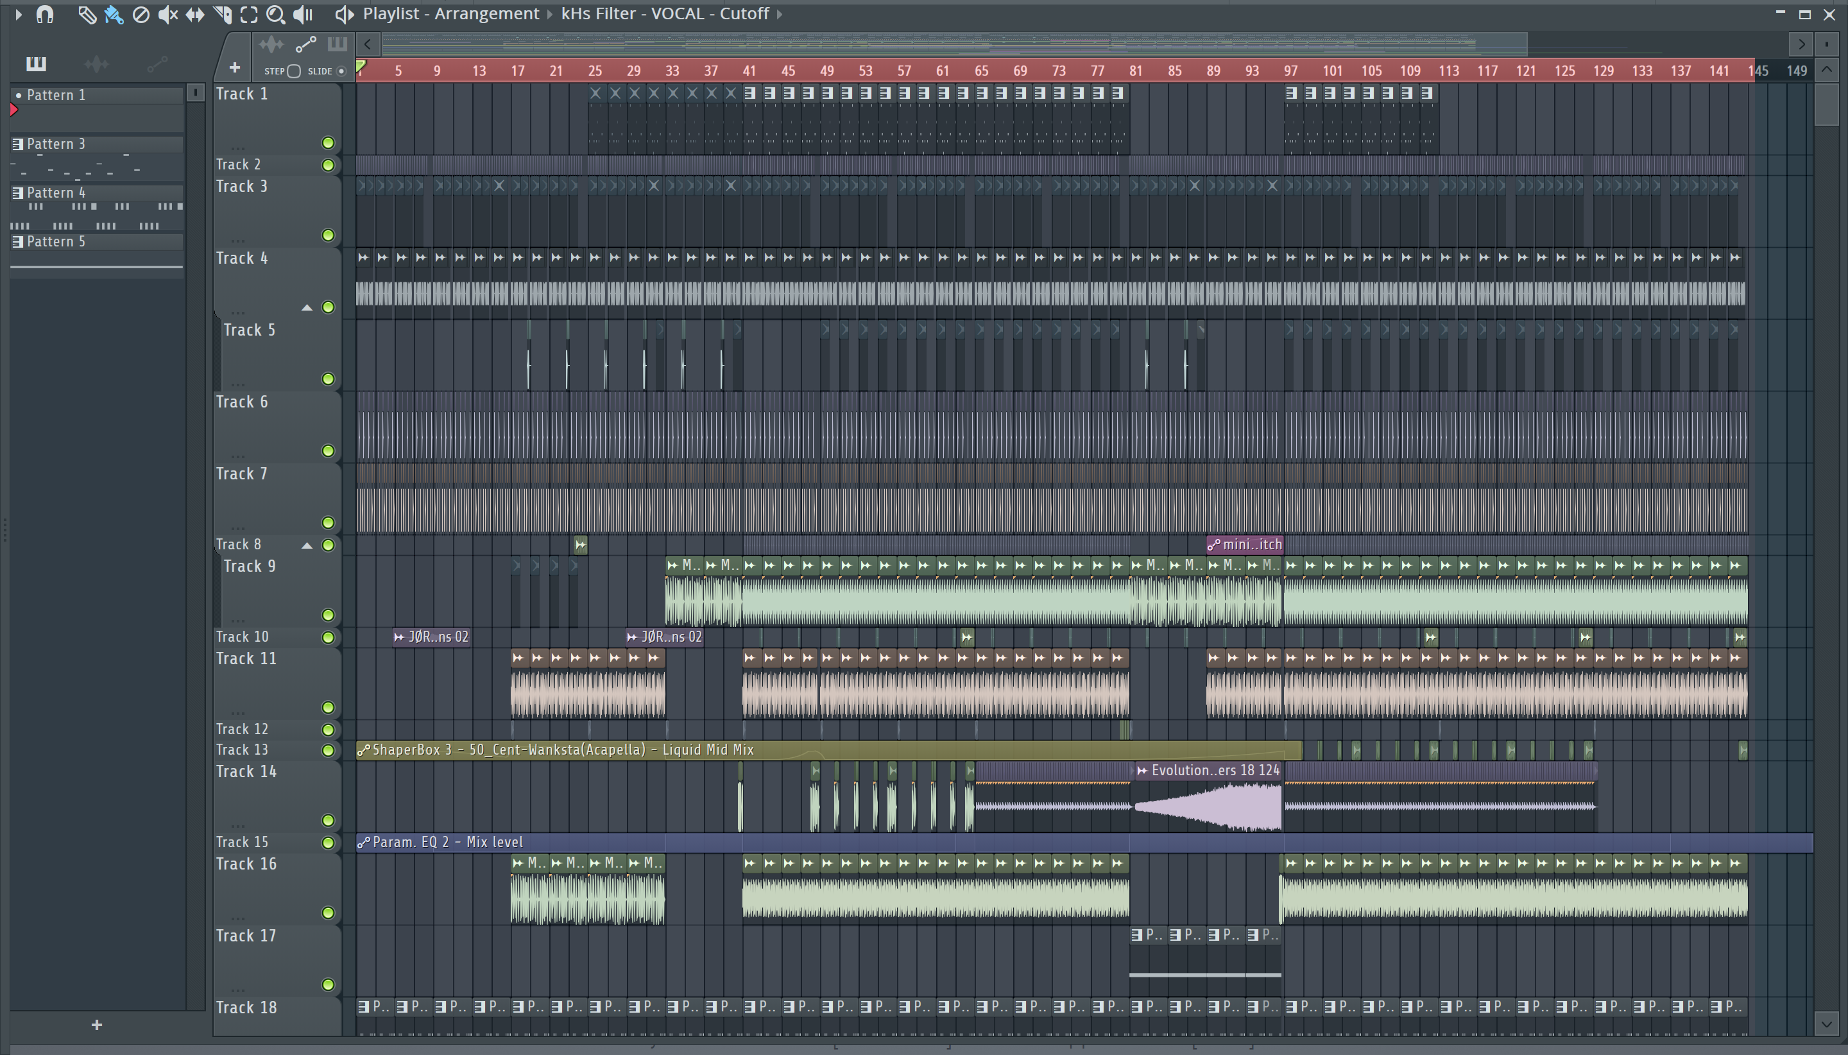Choose the Mute tool
The width and height of the screenshot is (1848, 1055).
tap(167, 15)
